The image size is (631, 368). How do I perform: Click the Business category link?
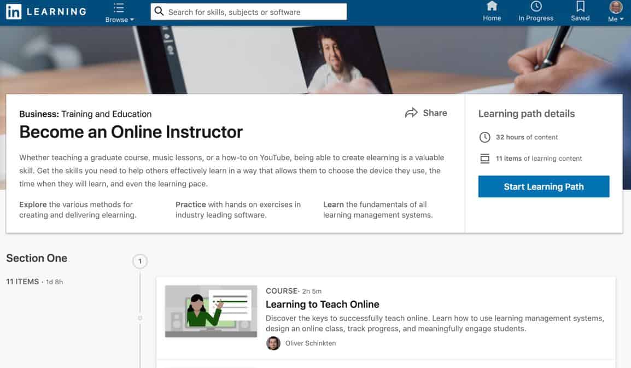tap(38, 114)
